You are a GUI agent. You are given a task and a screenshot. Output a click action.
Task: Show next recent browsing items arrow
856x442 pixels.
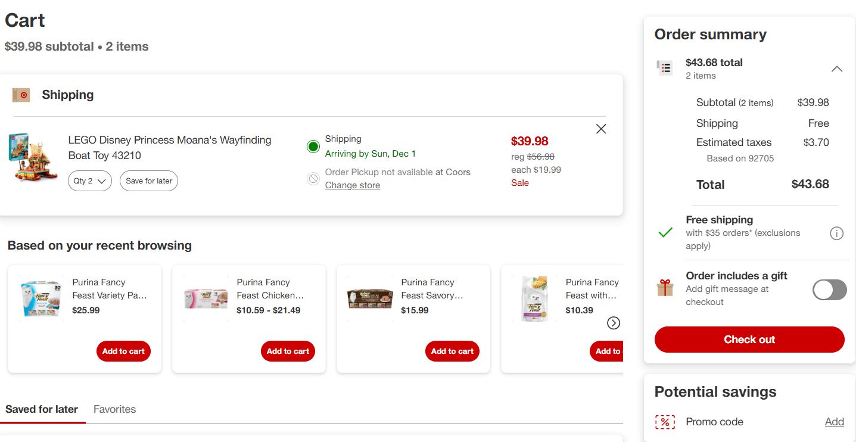614,323
